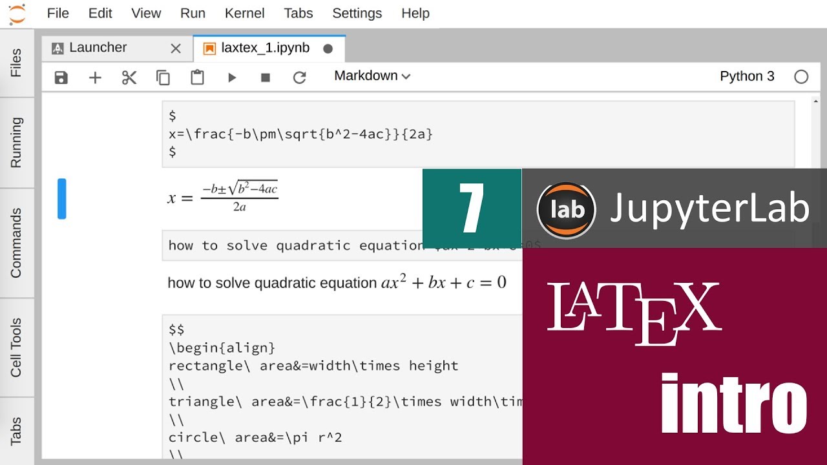This screenshot has height=465, width=827.
Task: Open the Help menu
Action: (x=415, y=13)
